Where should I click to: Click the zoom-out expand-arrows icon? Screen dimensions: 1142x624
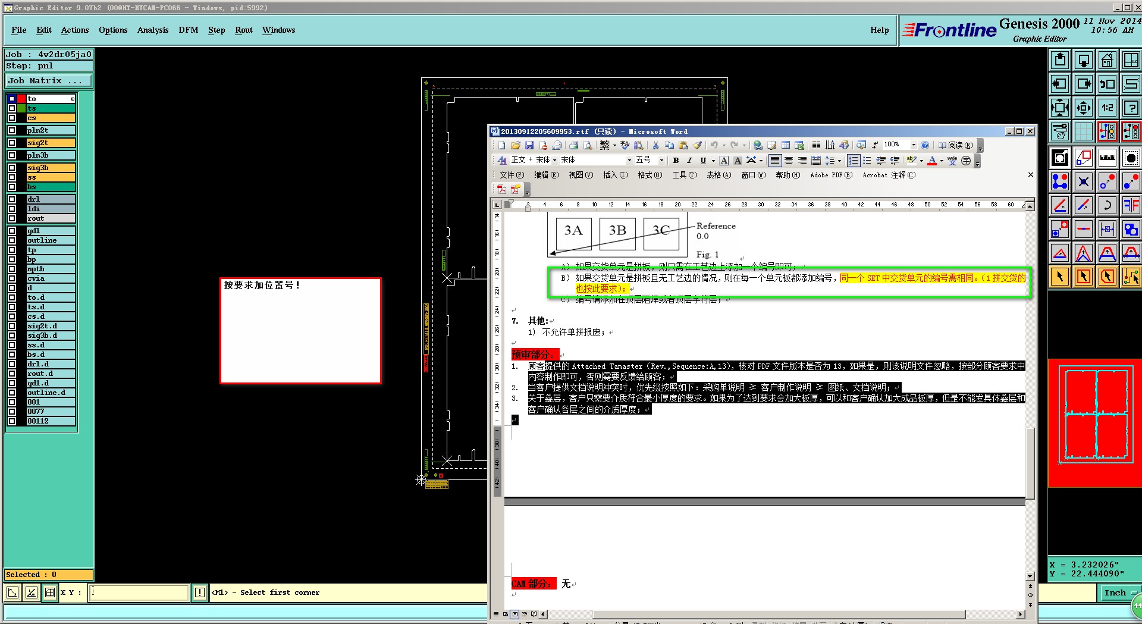point(1059,108)
